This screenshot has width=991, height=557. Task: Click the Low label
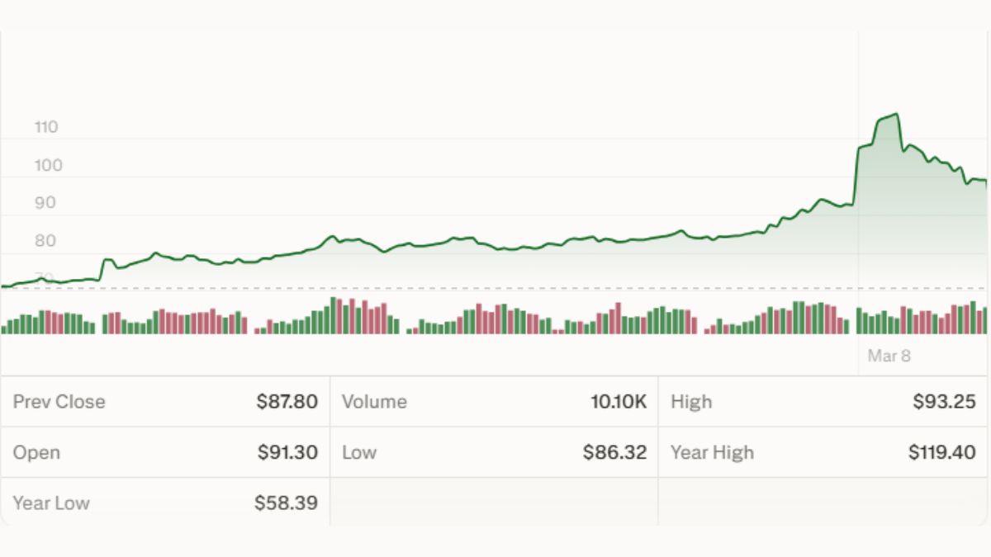tap(359, 453)
